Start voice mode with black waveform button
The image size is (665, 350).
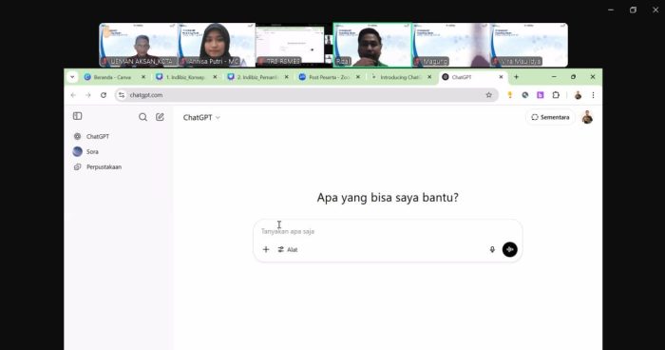click(x=510, y=249)
